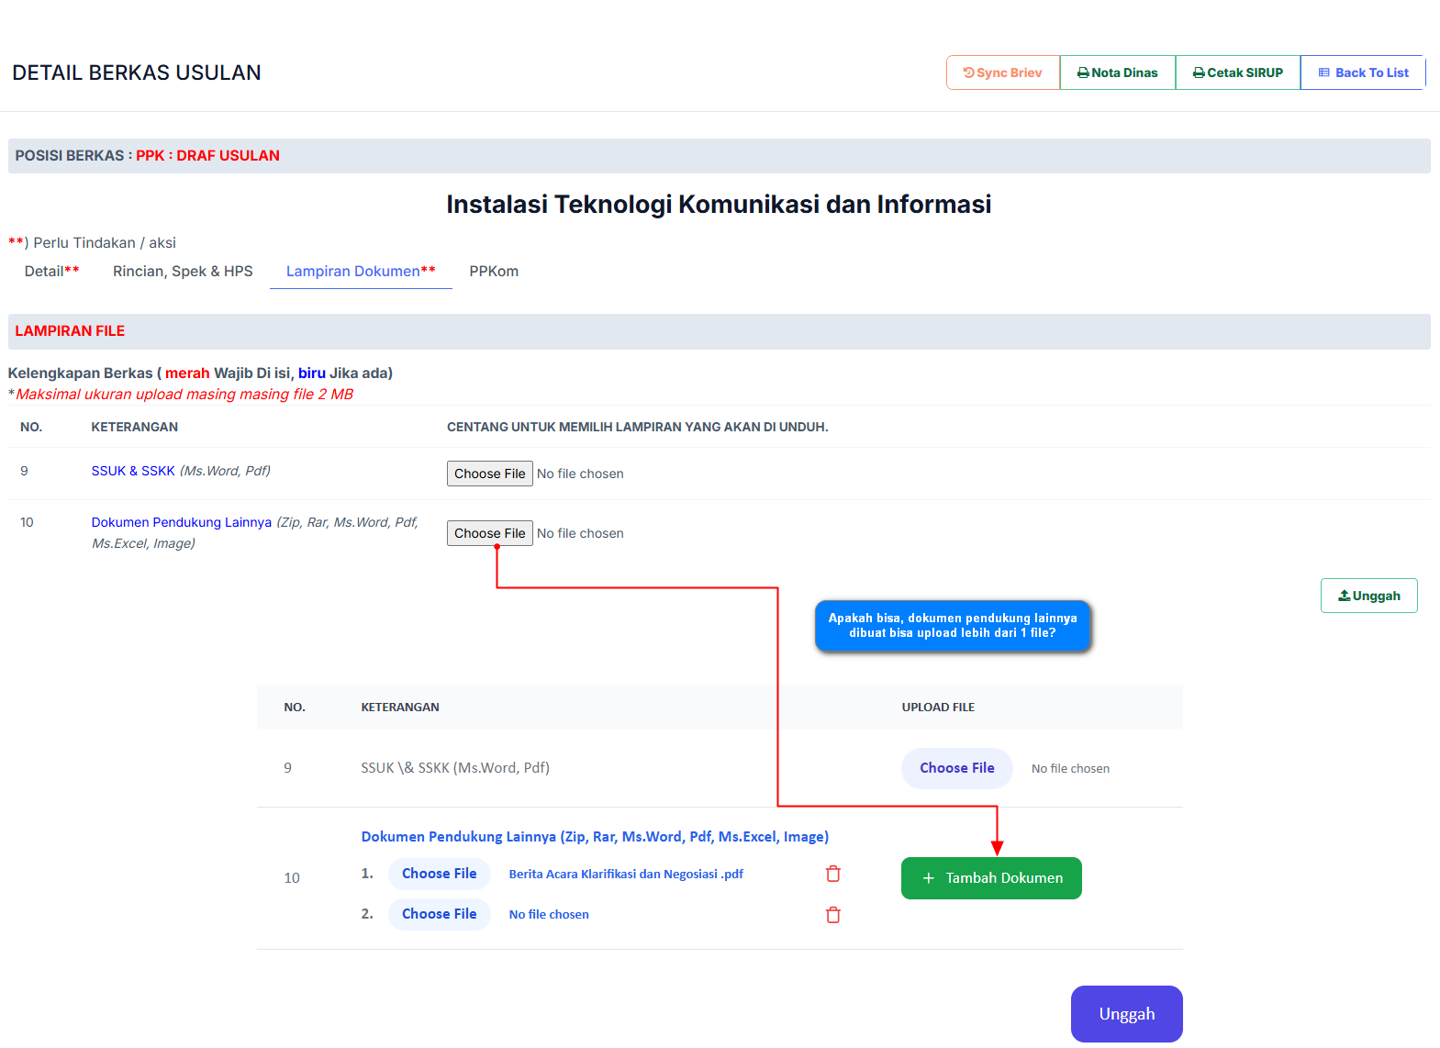Delete the second empty document row
This screenshot has height=1048, width=1440.
coord(833,915)
